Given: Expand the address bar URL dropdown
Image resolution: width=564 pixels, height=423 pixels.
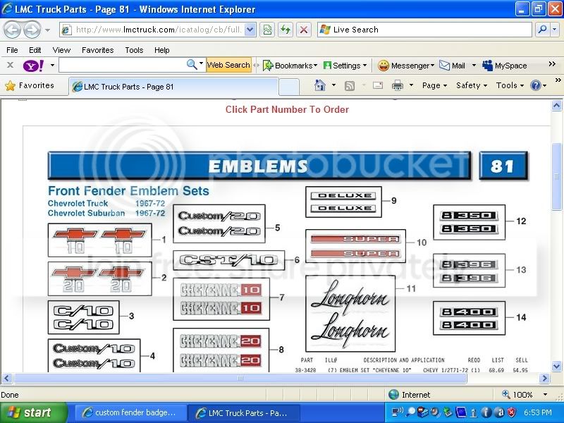Looking at the screenshot, I should (x=250, y=30).
